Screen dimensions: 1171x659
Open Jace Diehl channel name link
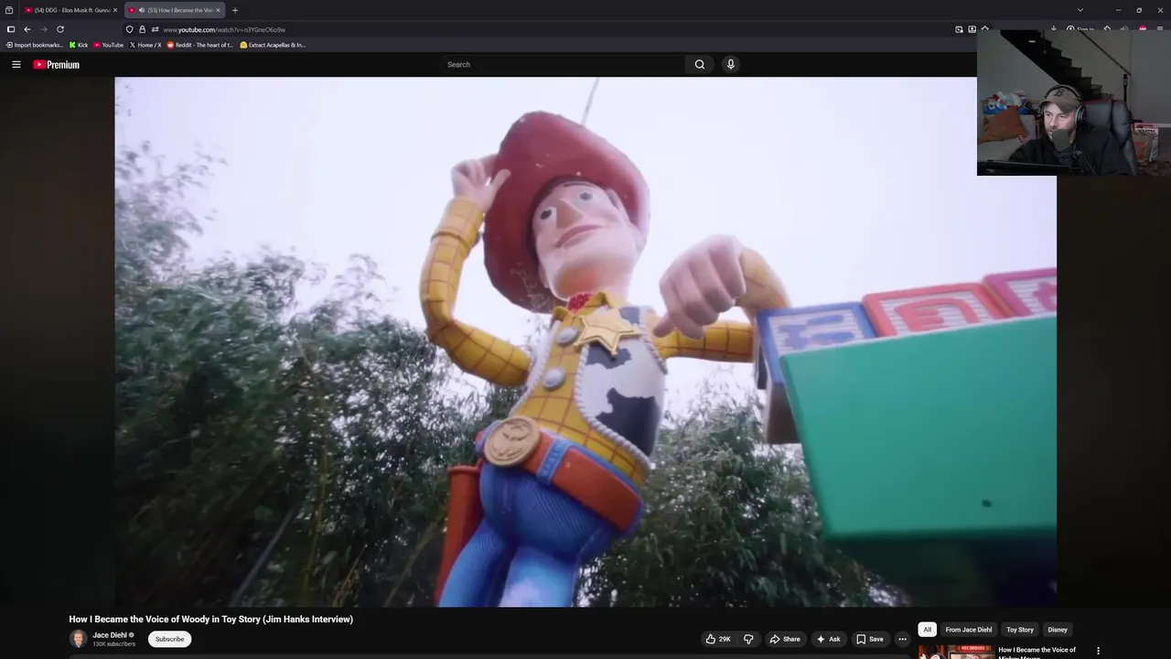click(x=110, y=635)
